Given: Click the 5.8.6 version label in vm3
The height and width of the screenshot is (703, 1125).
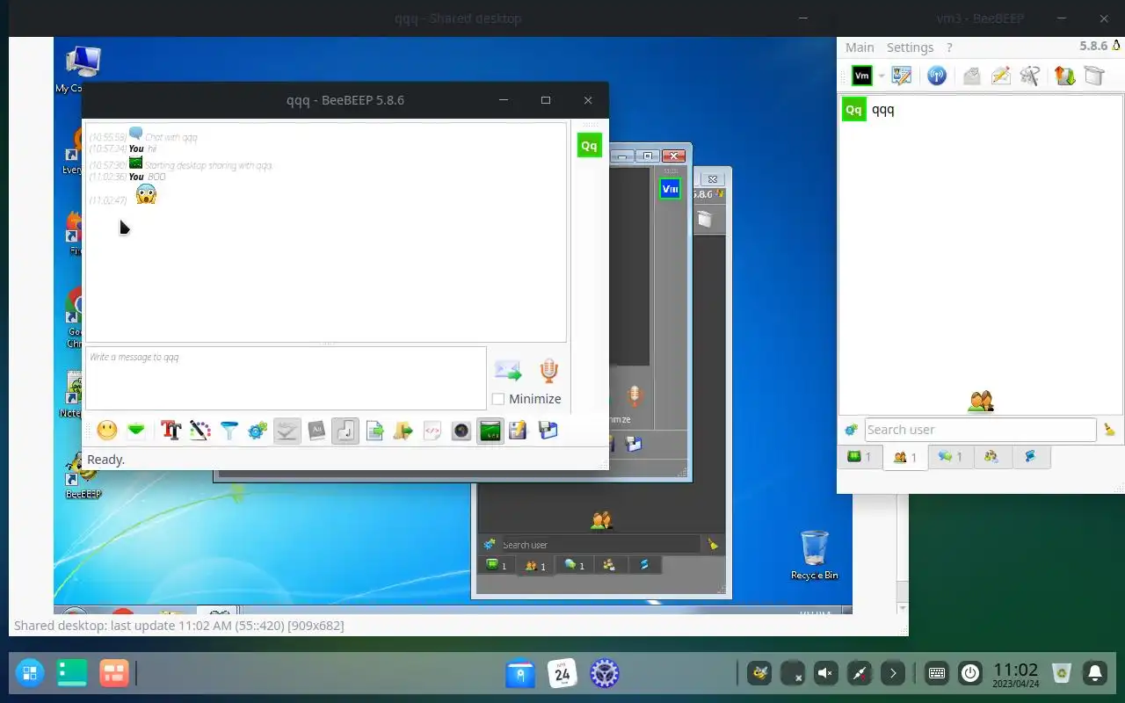Looking at the screenshot, I should [x=1093, y=47].
